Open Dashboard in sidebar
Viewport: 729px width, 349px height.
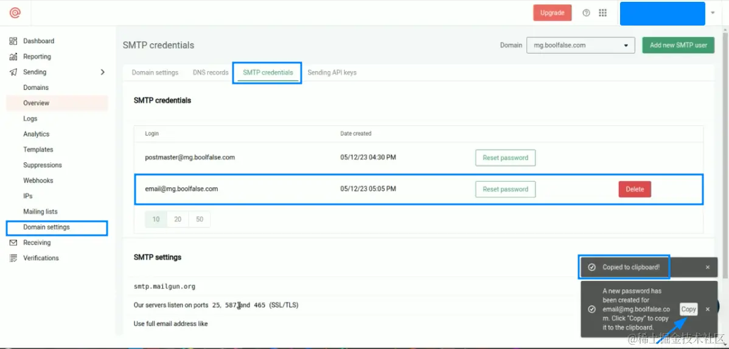tap(38, 41)
